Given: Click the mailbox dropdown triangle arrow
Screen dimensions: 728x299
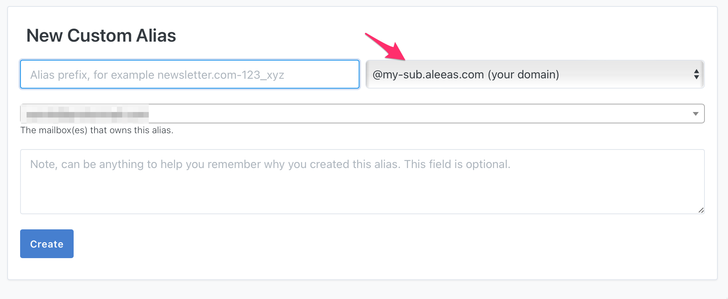Looking at the screenshot, I should (x=695, y=114).
